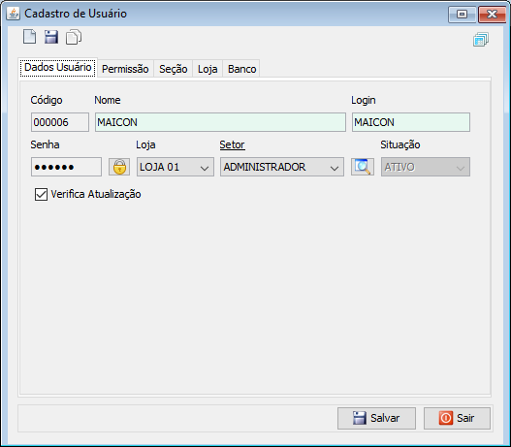Go to the Loja tab
The width and height of the screenshot is (511, 447).
point(208,69)
